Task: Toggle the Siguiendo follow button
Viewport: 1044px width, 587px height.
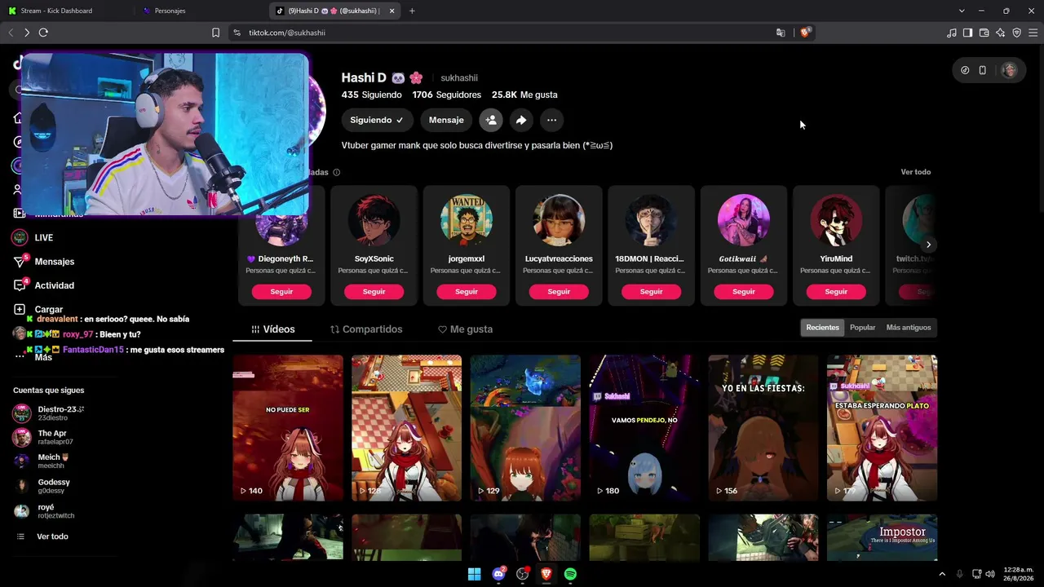Action: click(x=378, y=120)
